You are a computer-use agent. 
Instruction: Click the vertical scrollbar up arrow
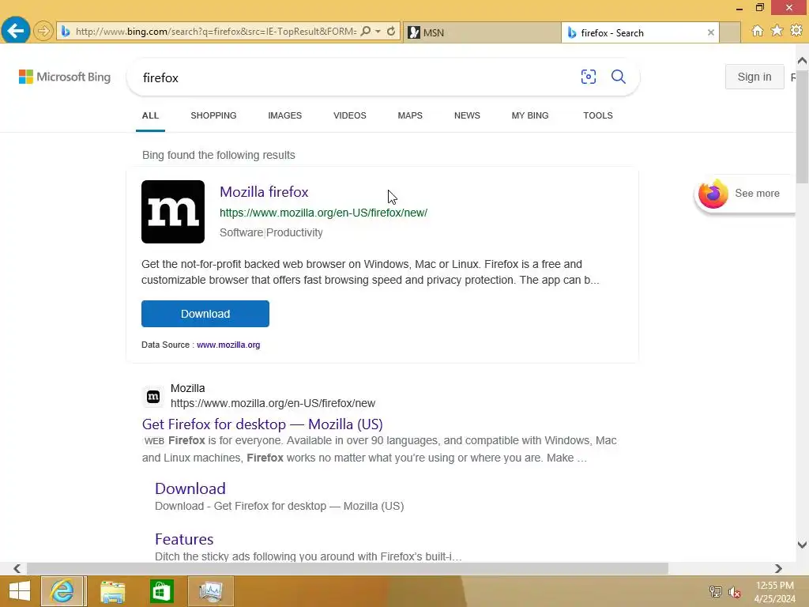tap(802, 61)
